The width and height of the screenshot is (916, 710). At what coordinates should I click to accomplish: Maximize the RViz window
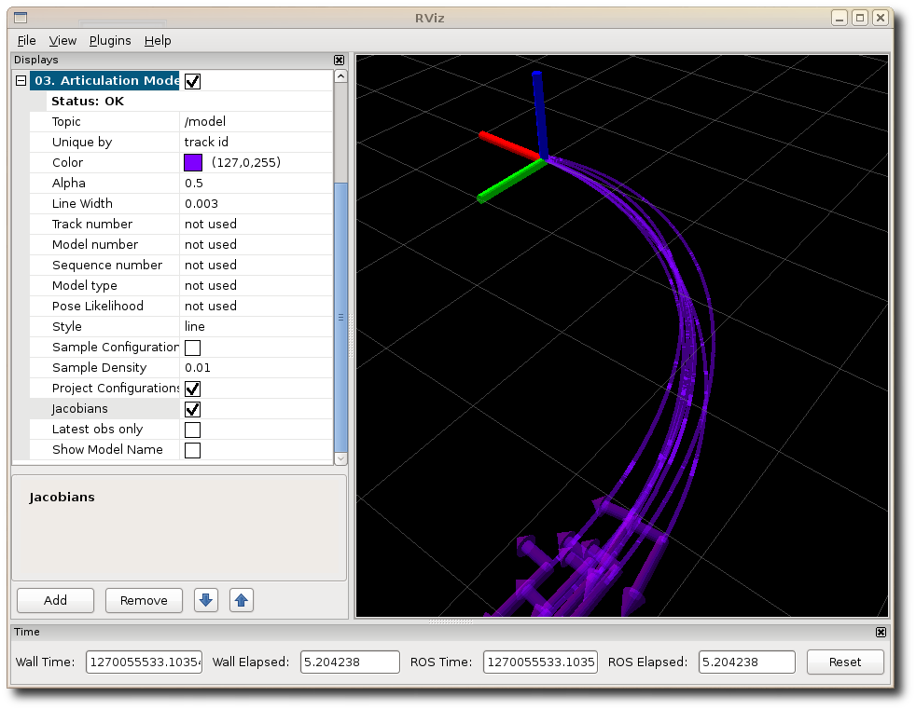[860, 17]
